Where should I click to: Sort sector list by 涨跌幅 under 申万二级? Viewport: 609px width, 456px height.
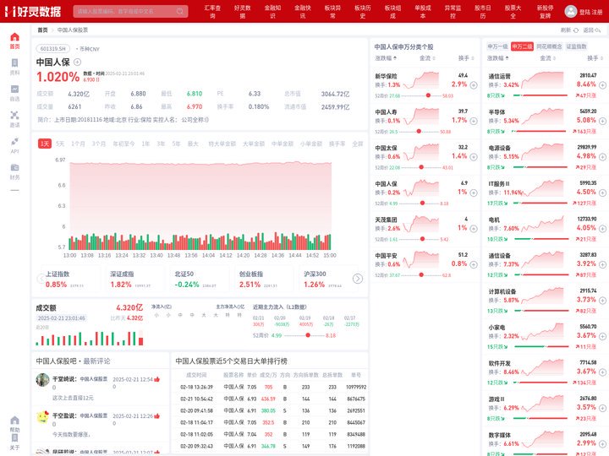click(x=498, y=58)
